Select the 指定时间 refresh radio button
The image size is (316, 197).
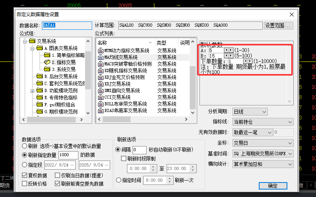[x=118, y=180]
